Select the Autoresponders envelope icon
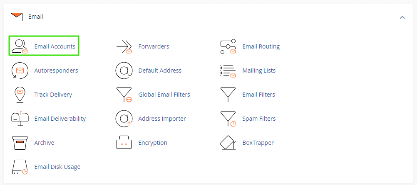417x185 pixels. click(x=20, y=71)
